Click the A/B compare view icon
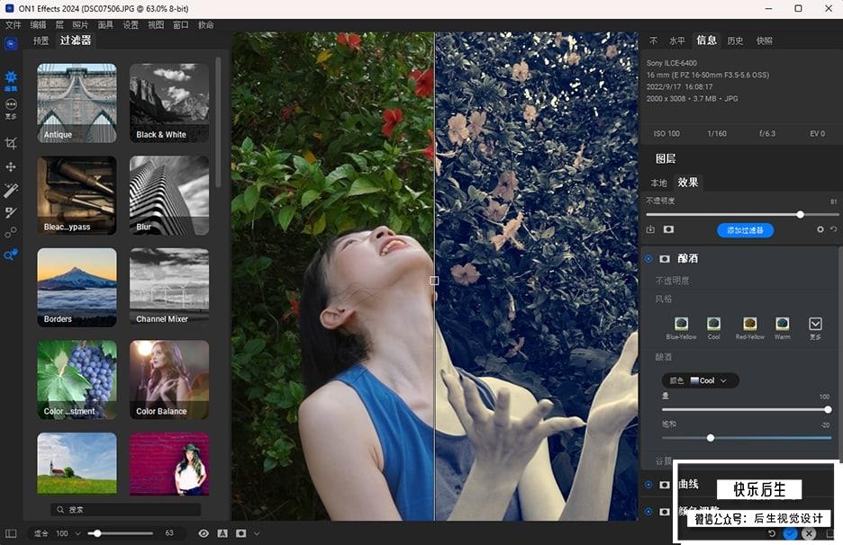843x545 pixels. [222, 533]
